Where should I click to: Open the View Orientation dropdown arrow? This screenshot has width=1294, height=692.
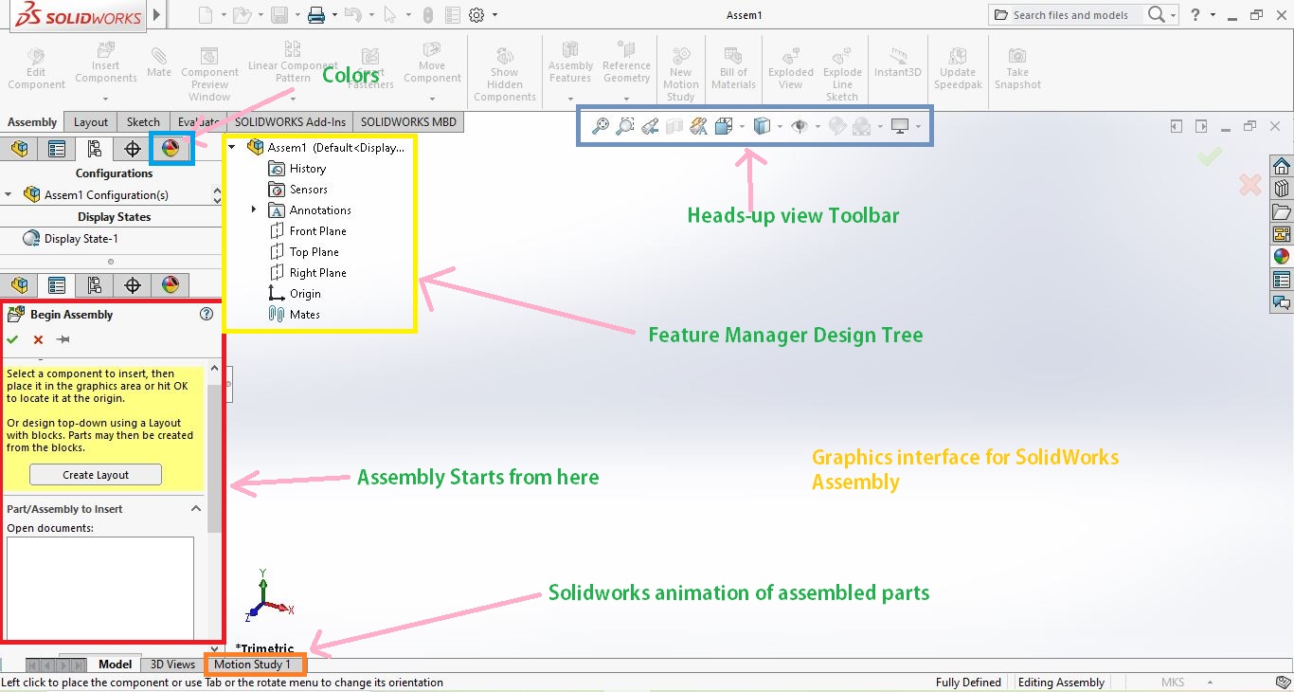coord(742,126)
